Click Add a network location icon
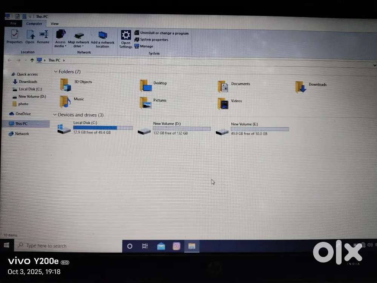Image resolution: width=377 pixels, height=283 pixels. pyautogui.click(x=103, y=36)
